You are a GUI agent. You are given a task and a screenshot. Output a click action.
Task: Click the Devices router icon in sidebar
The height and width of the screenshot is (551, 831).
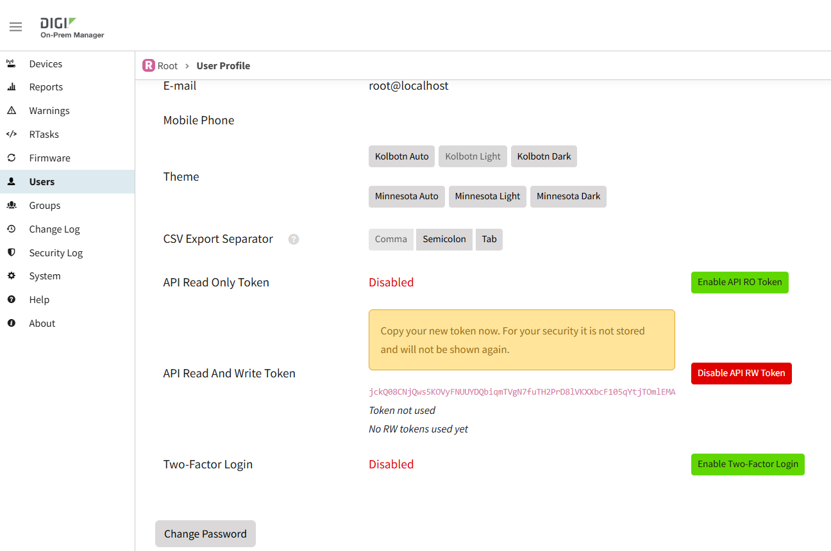(x=11, y=63)
